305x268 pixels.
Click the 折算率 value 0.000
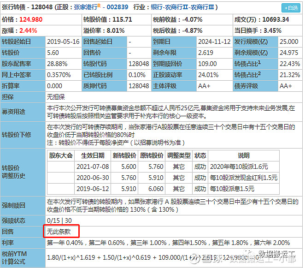click(54, 86)
